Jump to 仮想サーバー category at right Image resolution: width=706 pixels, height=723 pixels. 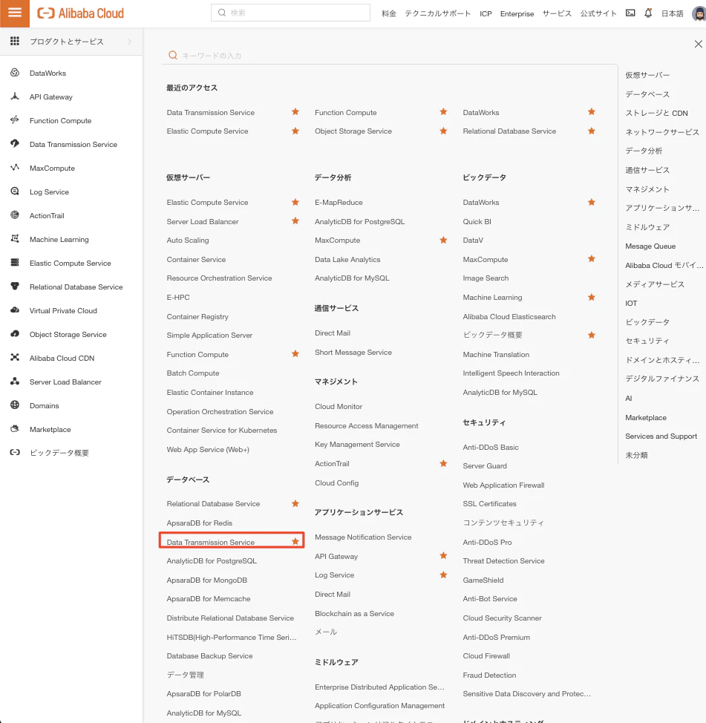tap(647, 75)
